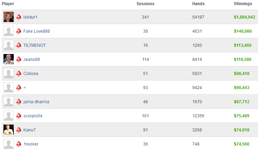Click the blank avatar for Colisea
Viewport: 258px width, 150px height.
[9, 73]
